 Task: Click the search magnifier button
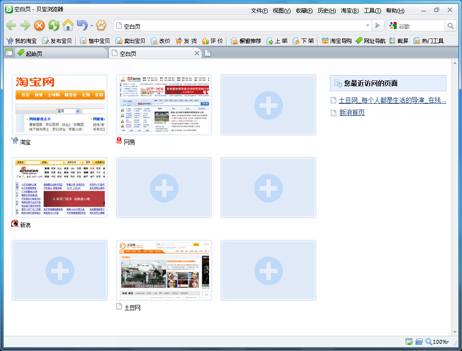[450, 26]
